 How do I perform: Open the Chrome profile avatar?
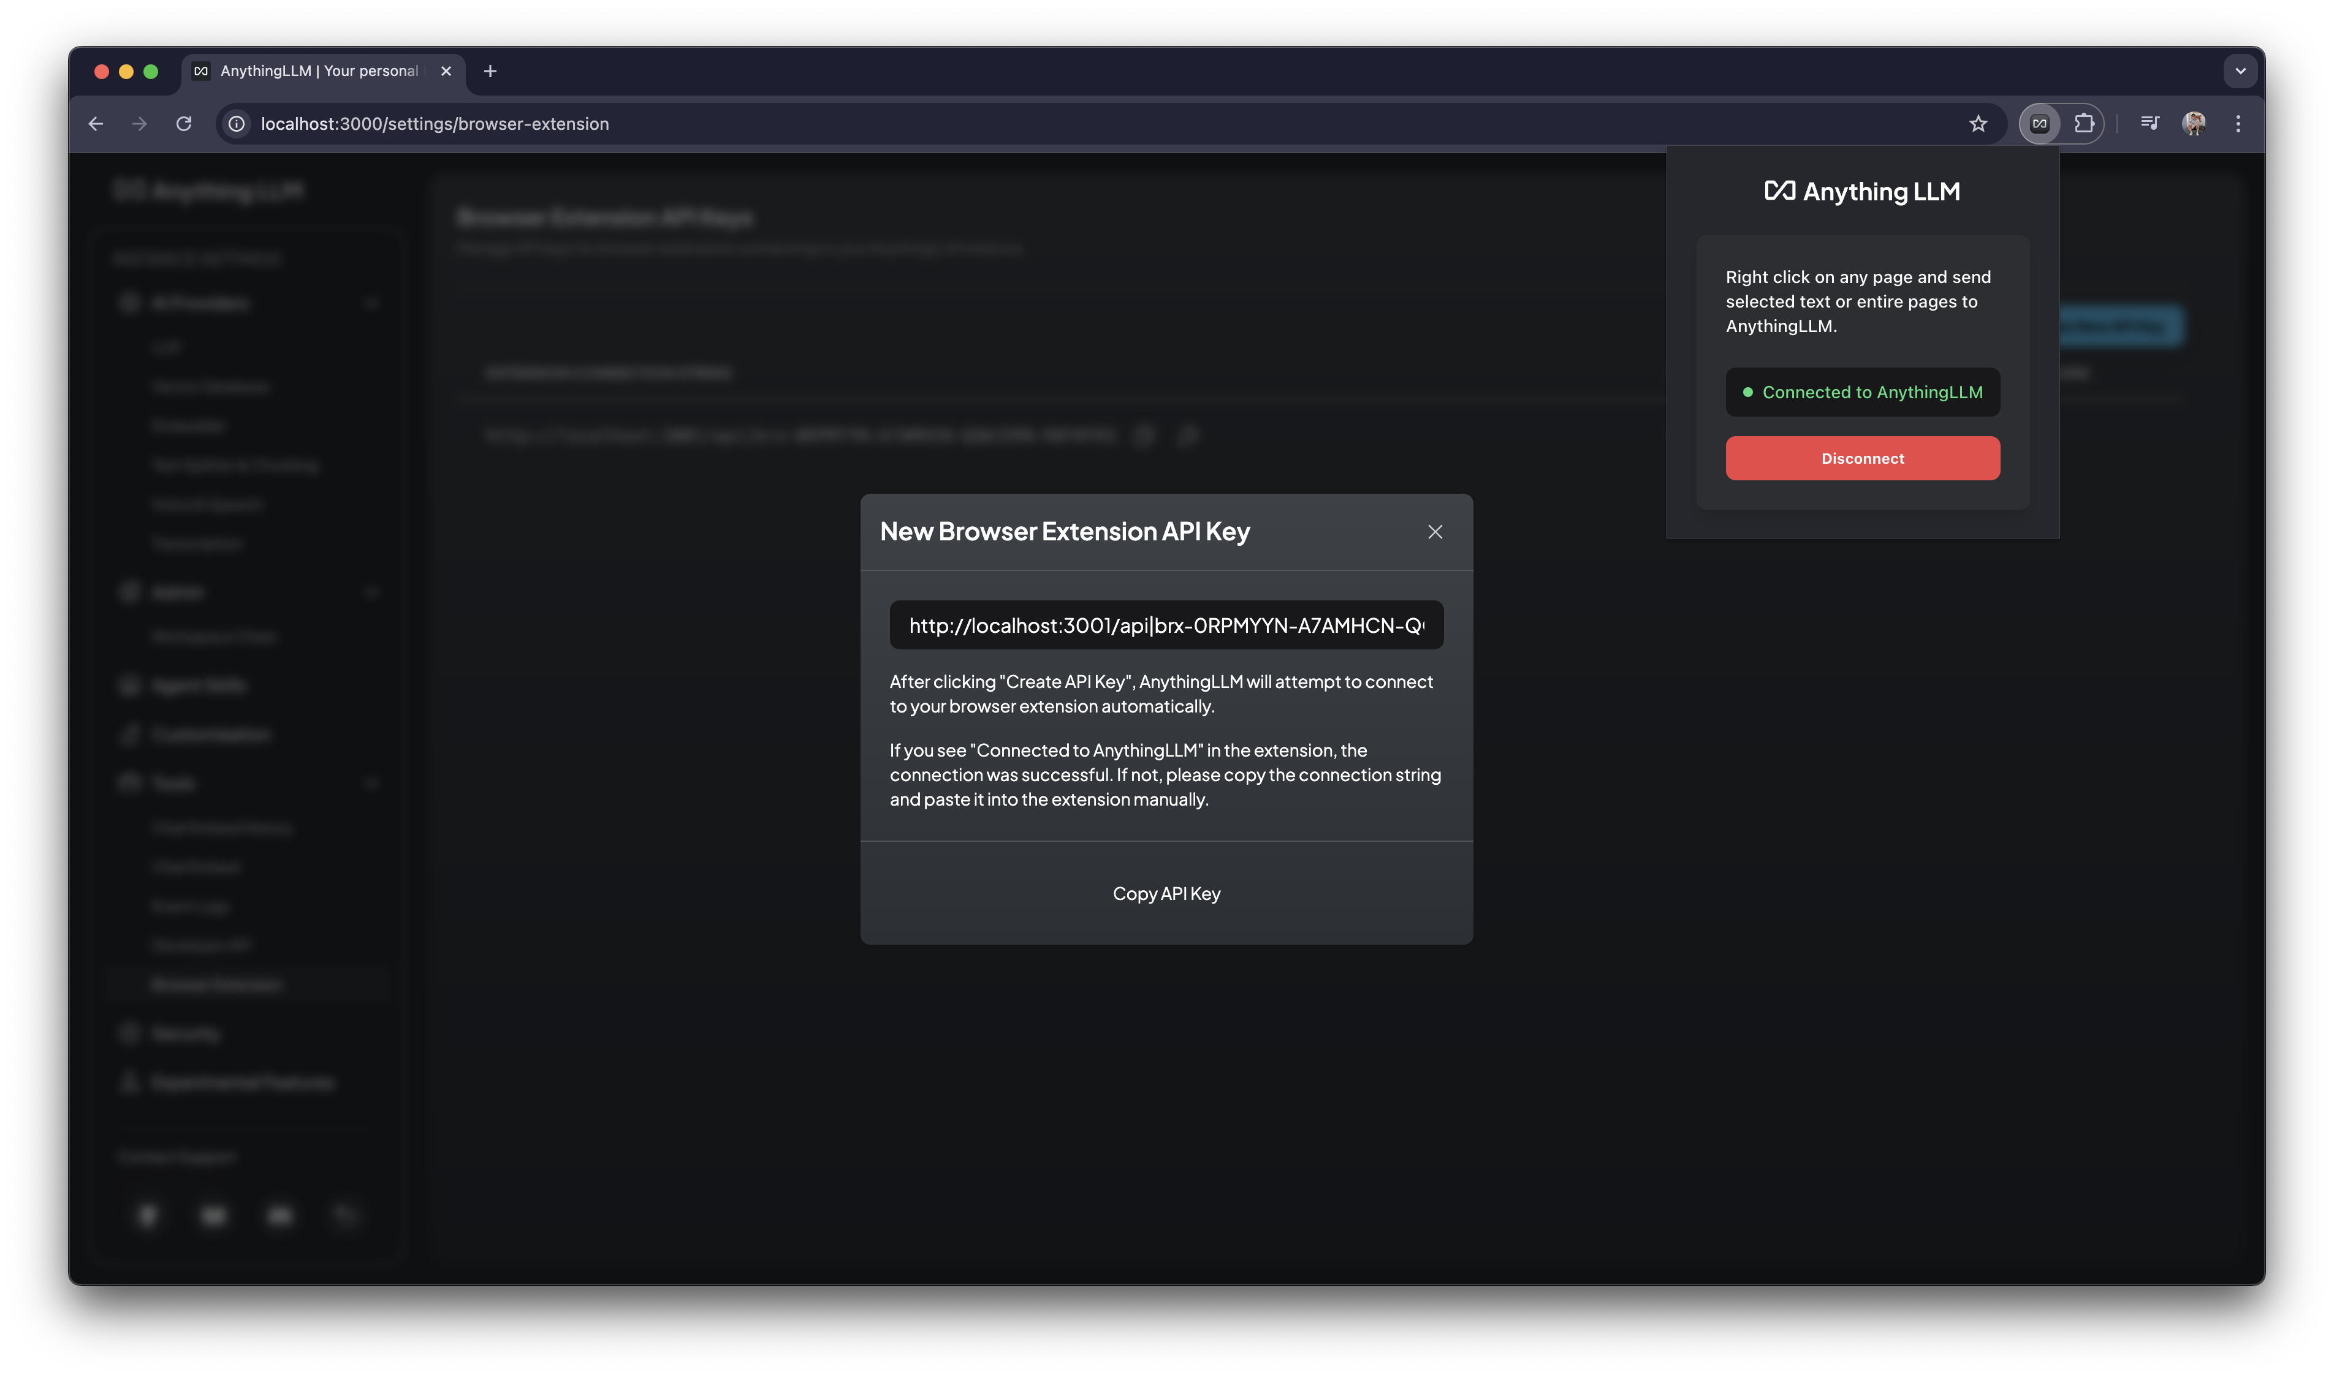pyautogui.click(x=2194, y=123)
